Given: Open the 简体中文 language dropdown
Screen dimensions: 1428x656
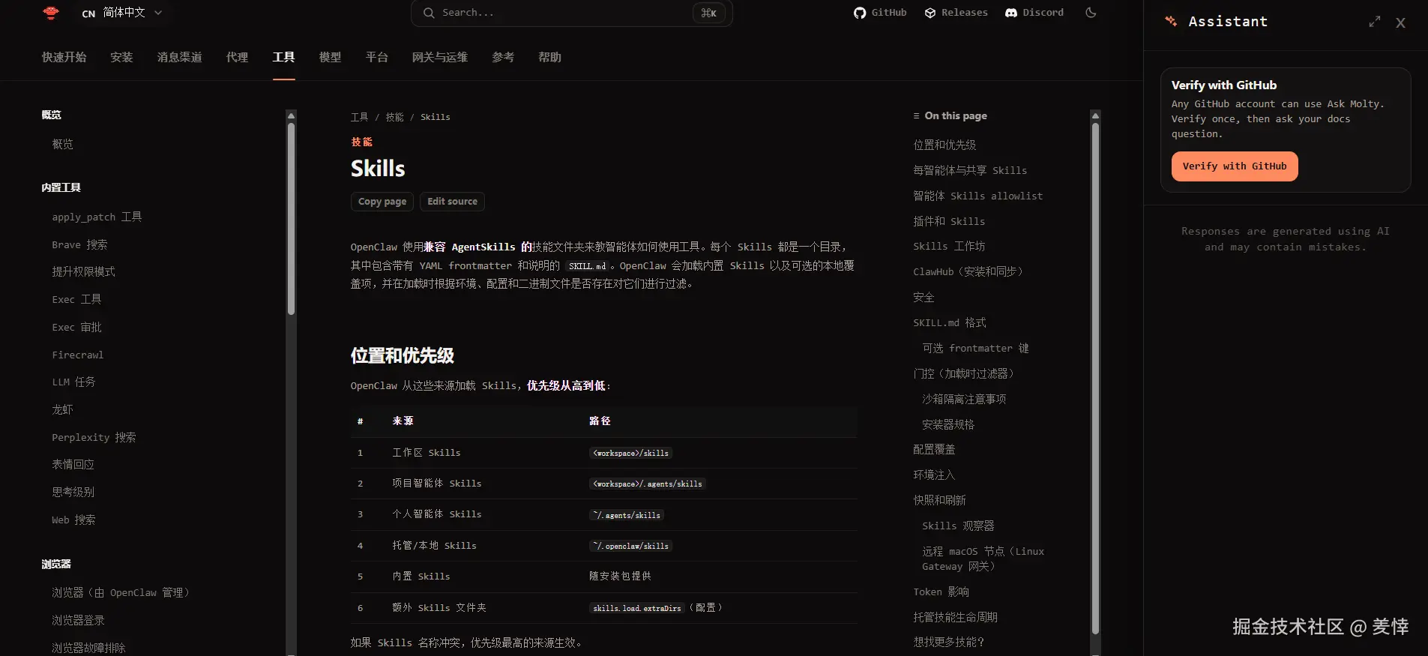Looking at the screenshot, I should [122, 13].
